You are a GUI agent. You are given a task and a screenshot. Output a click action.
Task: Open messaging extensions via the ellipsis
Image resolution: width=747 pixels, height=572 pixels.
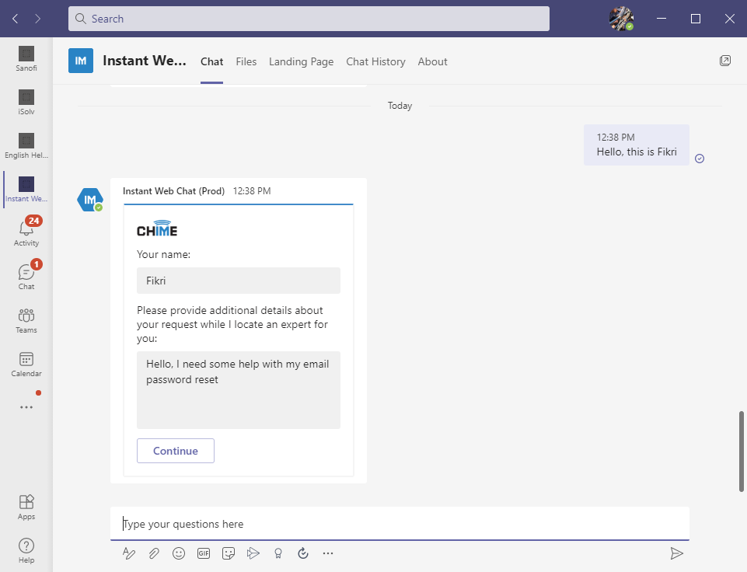(x=327, y=553)
